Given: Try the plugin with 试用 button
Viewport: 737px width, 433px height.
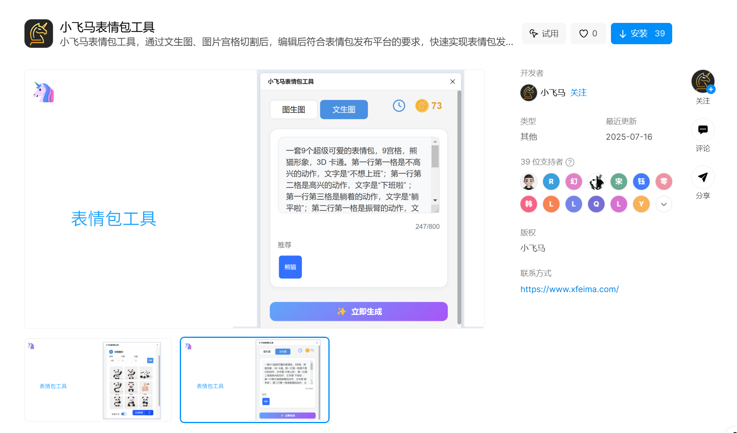Looking at the screenshot, I should click(544, 34).
